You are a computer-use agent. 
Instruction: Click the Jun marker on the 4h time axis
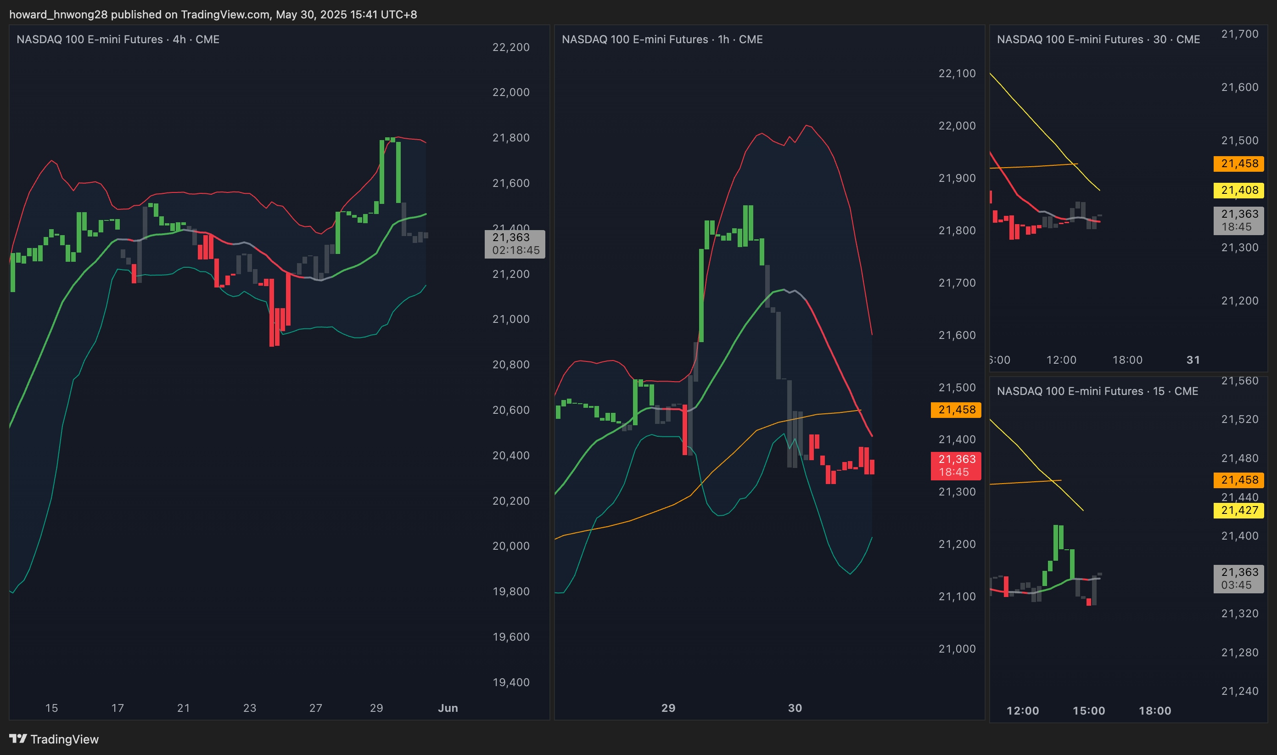(448, 708)
